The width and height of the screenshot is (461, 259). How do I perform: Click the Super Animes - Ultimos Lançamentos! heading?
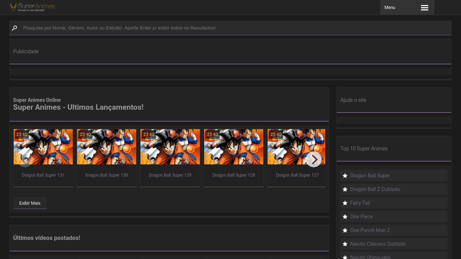[x=78, y=107]
